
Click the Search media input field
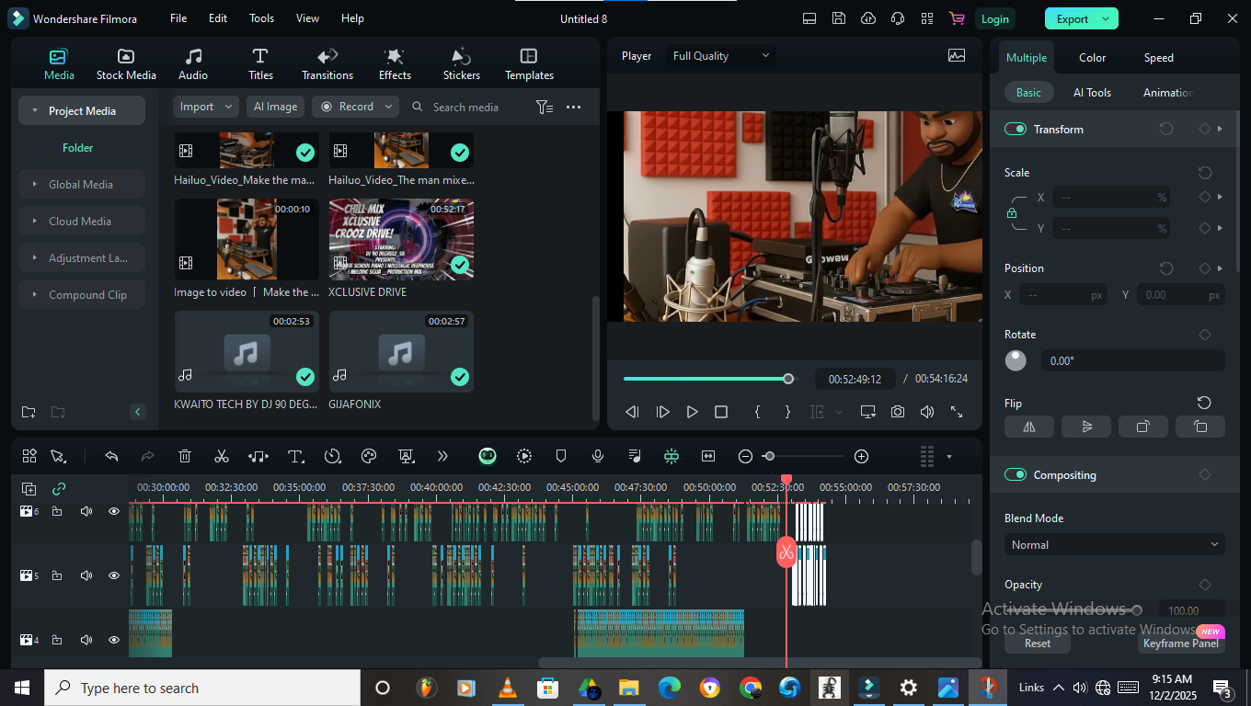[465, 108]
